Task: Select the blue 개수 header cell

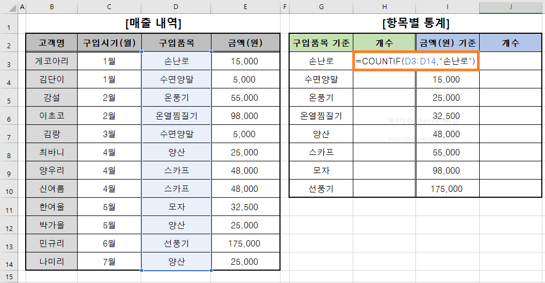Action: tap(511, 43)
